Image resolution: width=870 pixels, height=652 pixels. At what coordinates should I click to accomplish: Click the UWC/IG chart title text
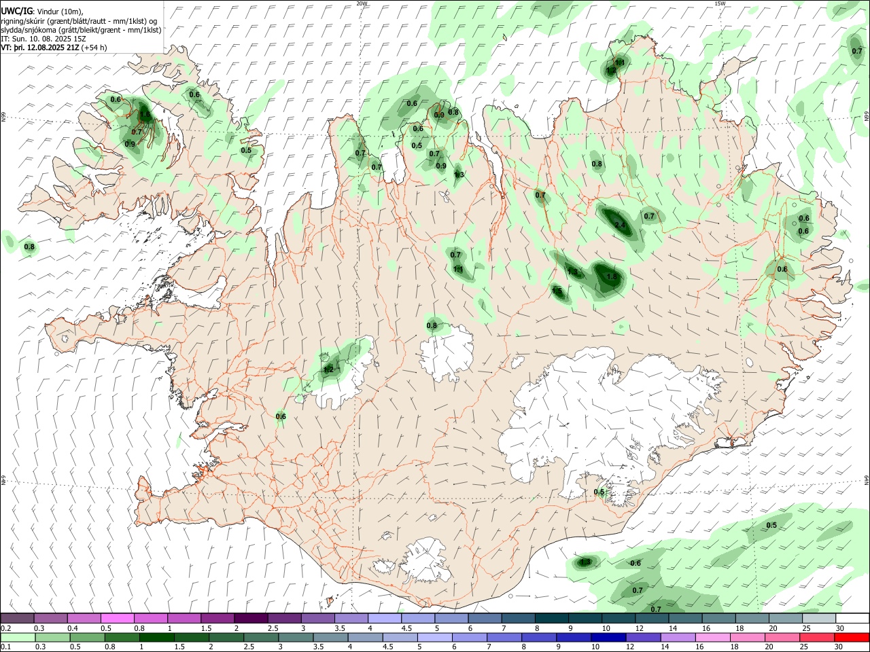pyautogui.click(x=16, y=12)
